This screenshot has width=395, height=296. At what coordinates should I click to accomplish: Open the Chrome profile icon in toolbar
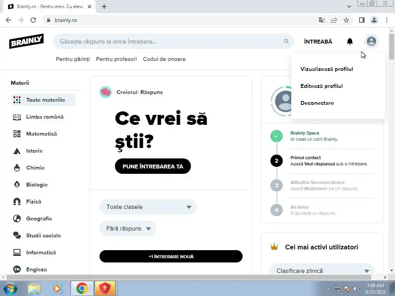[x=374, y=20]
